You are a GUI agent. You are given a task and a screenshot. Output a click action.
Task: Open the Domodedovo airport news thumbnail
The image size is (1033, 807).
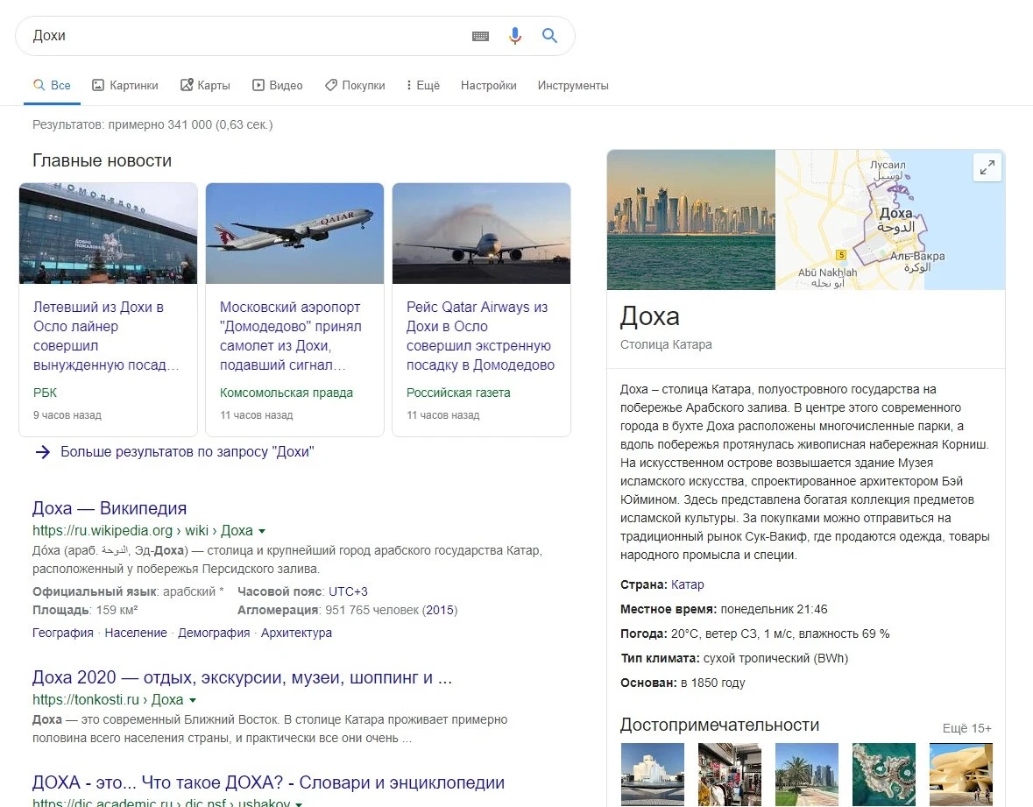click(108, 233)
